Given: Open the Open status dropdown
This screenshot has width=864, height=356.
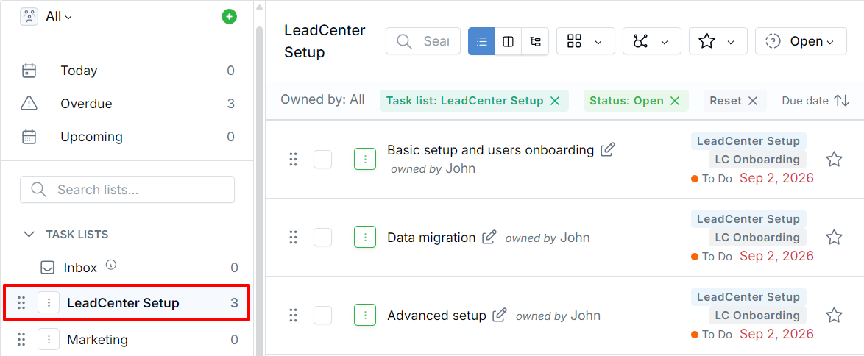Looking at the screenshot, I should [x=801, y=41].
